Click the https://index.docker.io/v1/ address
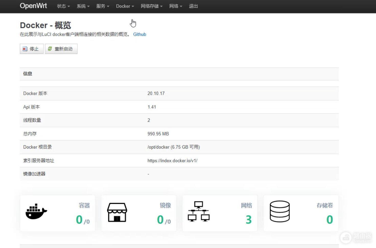This screenshot has height=248, width=376. [172, 161]
